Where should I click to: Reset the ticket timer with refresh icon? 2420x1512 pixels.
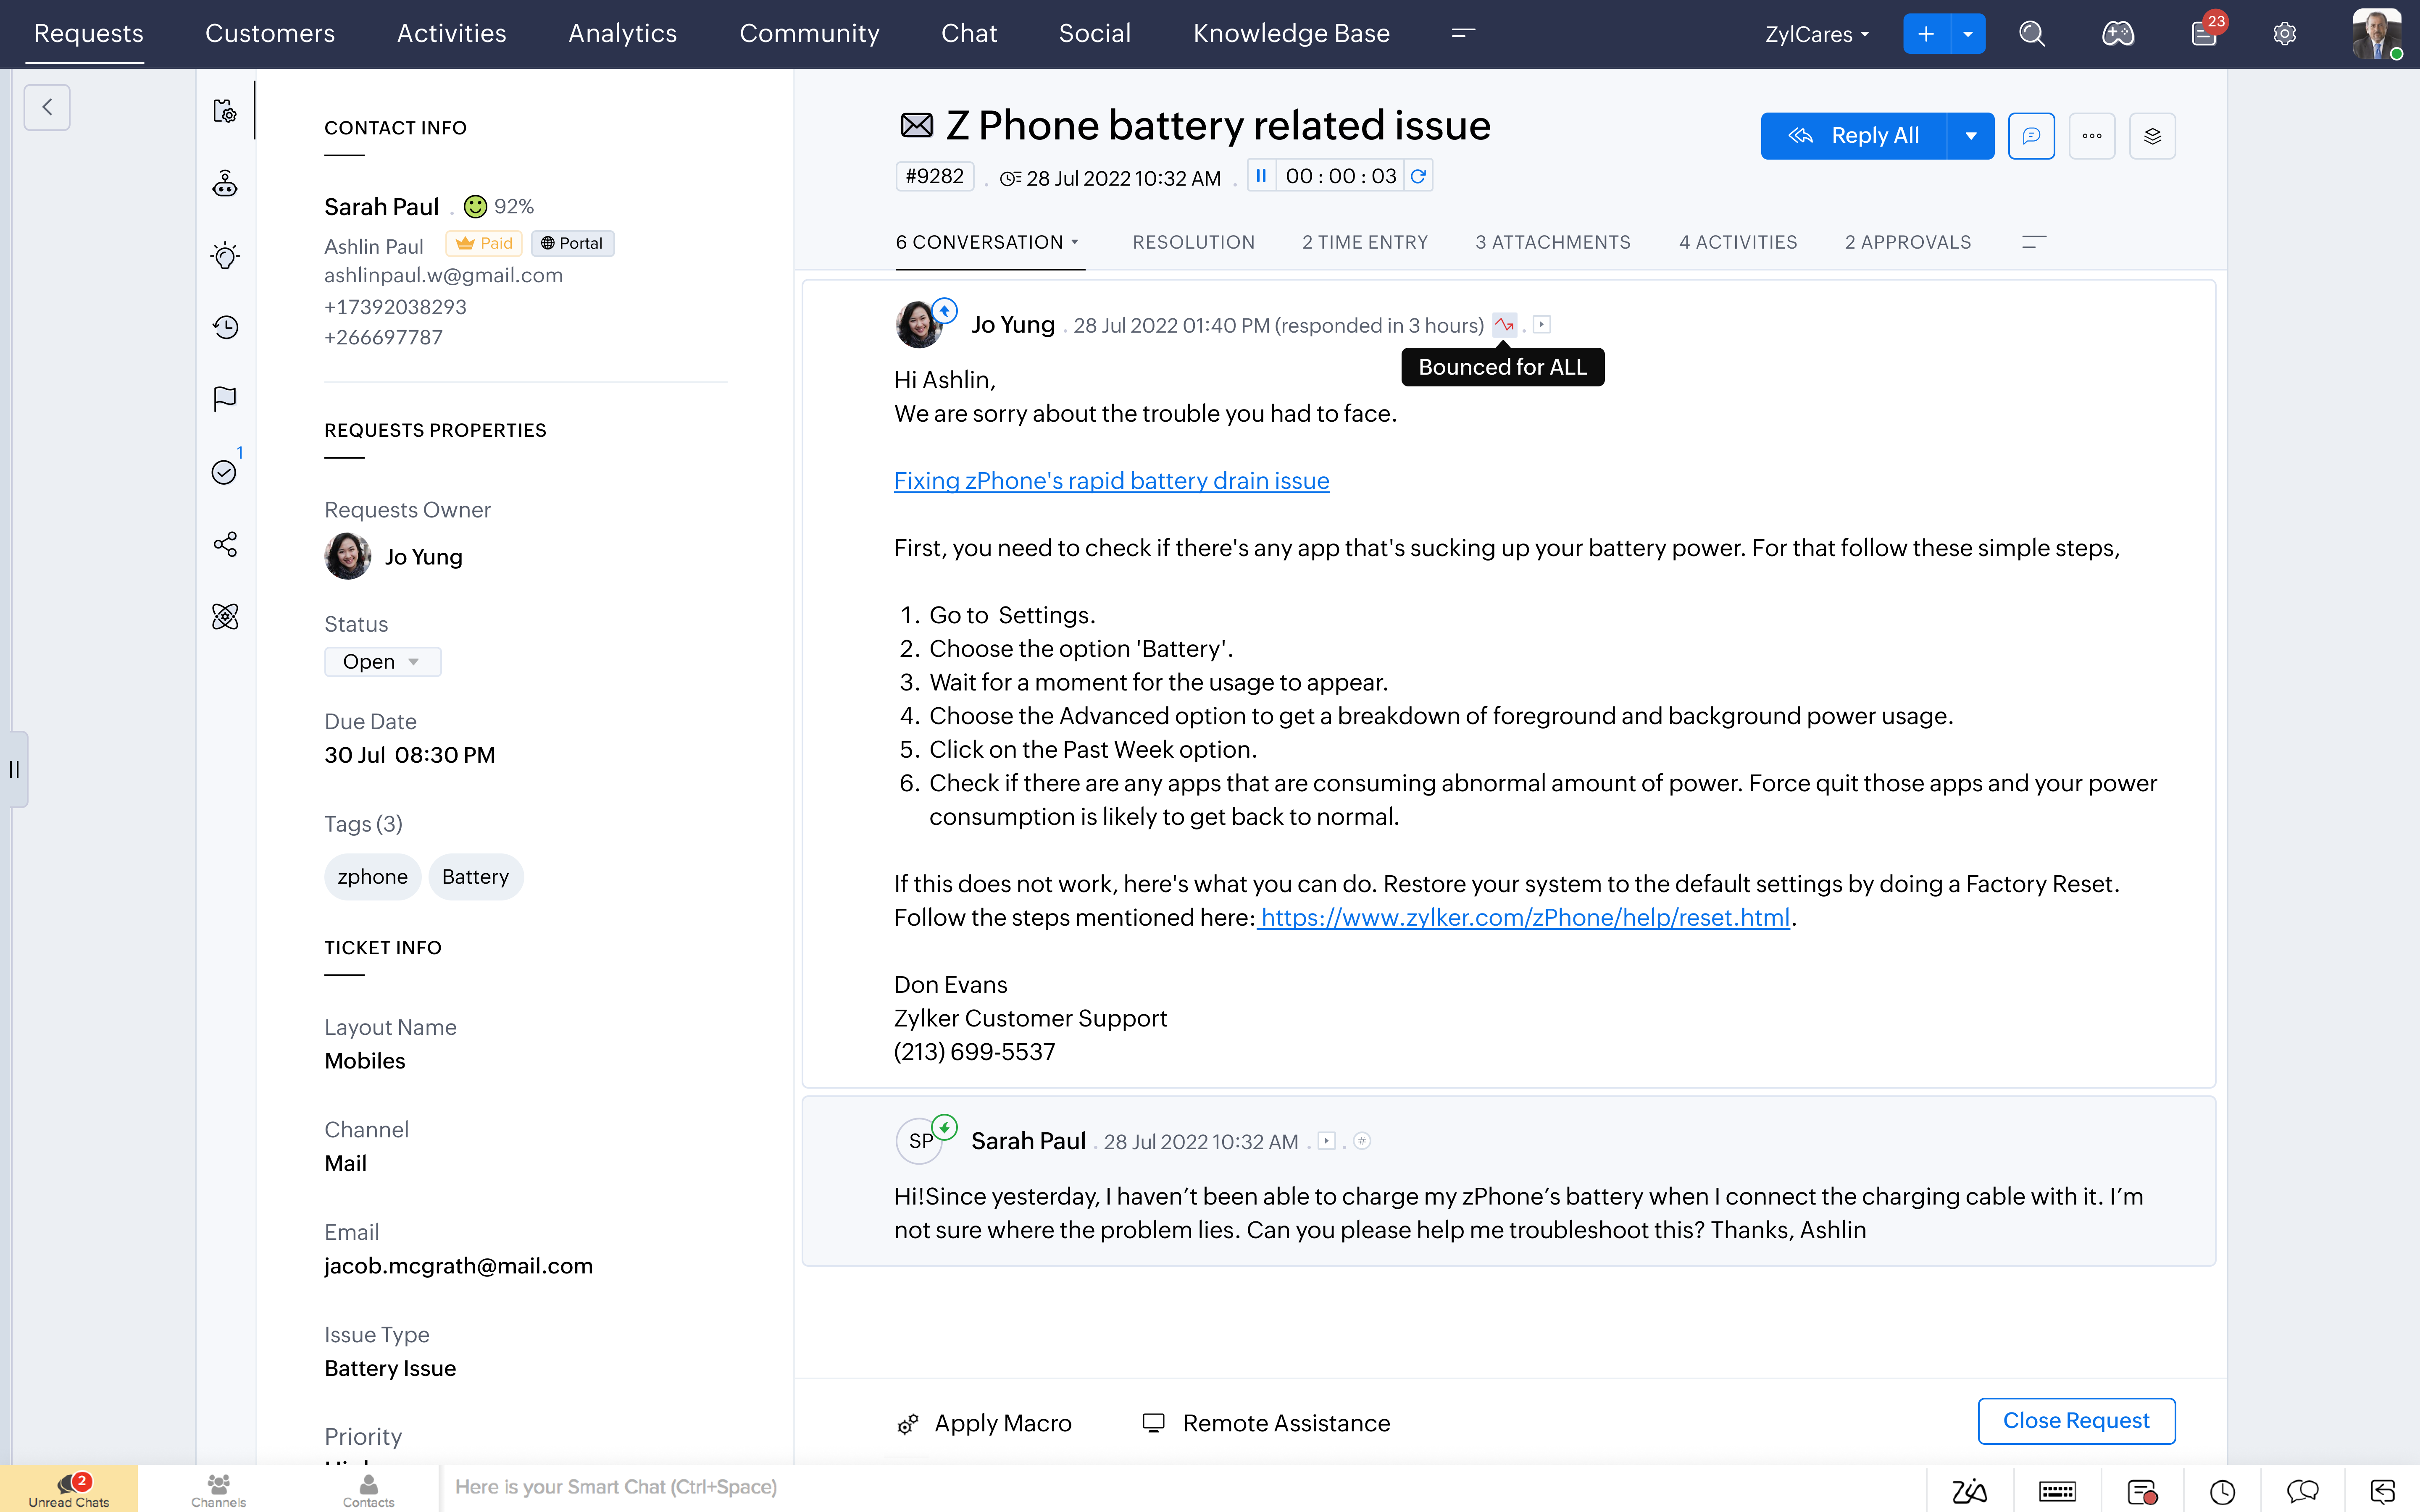pyautogui.click(x=1418, y=176)
